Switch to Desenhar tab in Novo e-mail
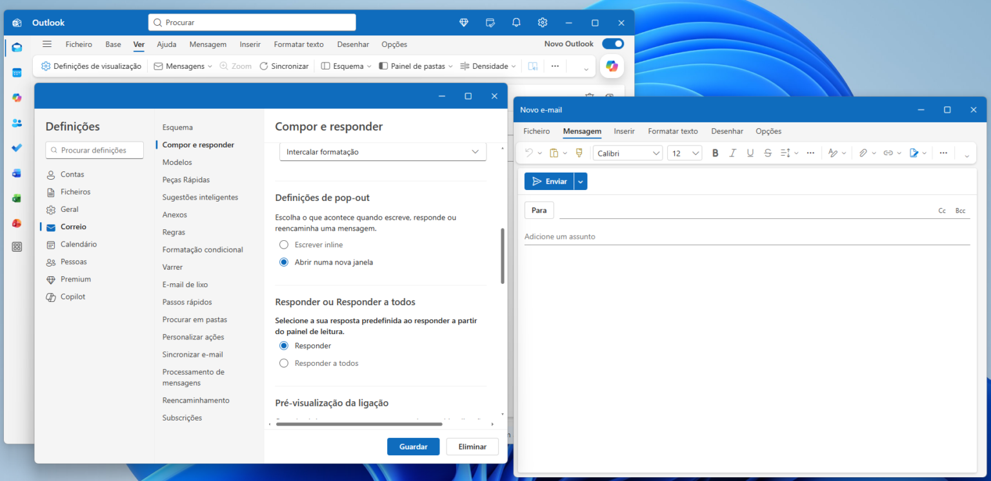Screen dimensions: 991x481 (727, 131)
